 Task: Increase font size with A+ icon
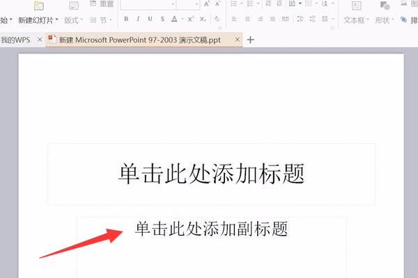click(207, 4)
